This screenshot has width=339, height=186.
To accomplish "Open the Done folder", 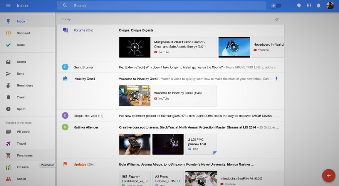I will [x=27, y=45].
